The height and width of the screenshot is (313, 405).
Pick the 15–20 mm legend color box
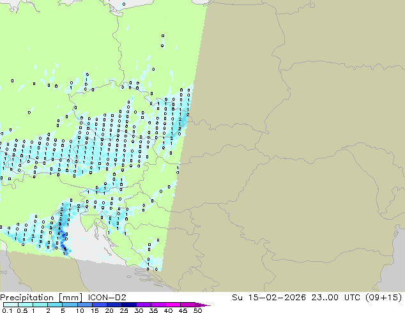(99, 305)
